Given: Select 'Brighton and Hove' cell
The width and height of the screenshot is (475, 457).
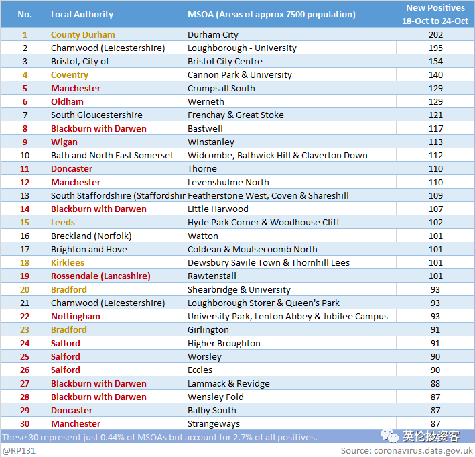Looking at the screenshot, I should click(x=88, y=249).
